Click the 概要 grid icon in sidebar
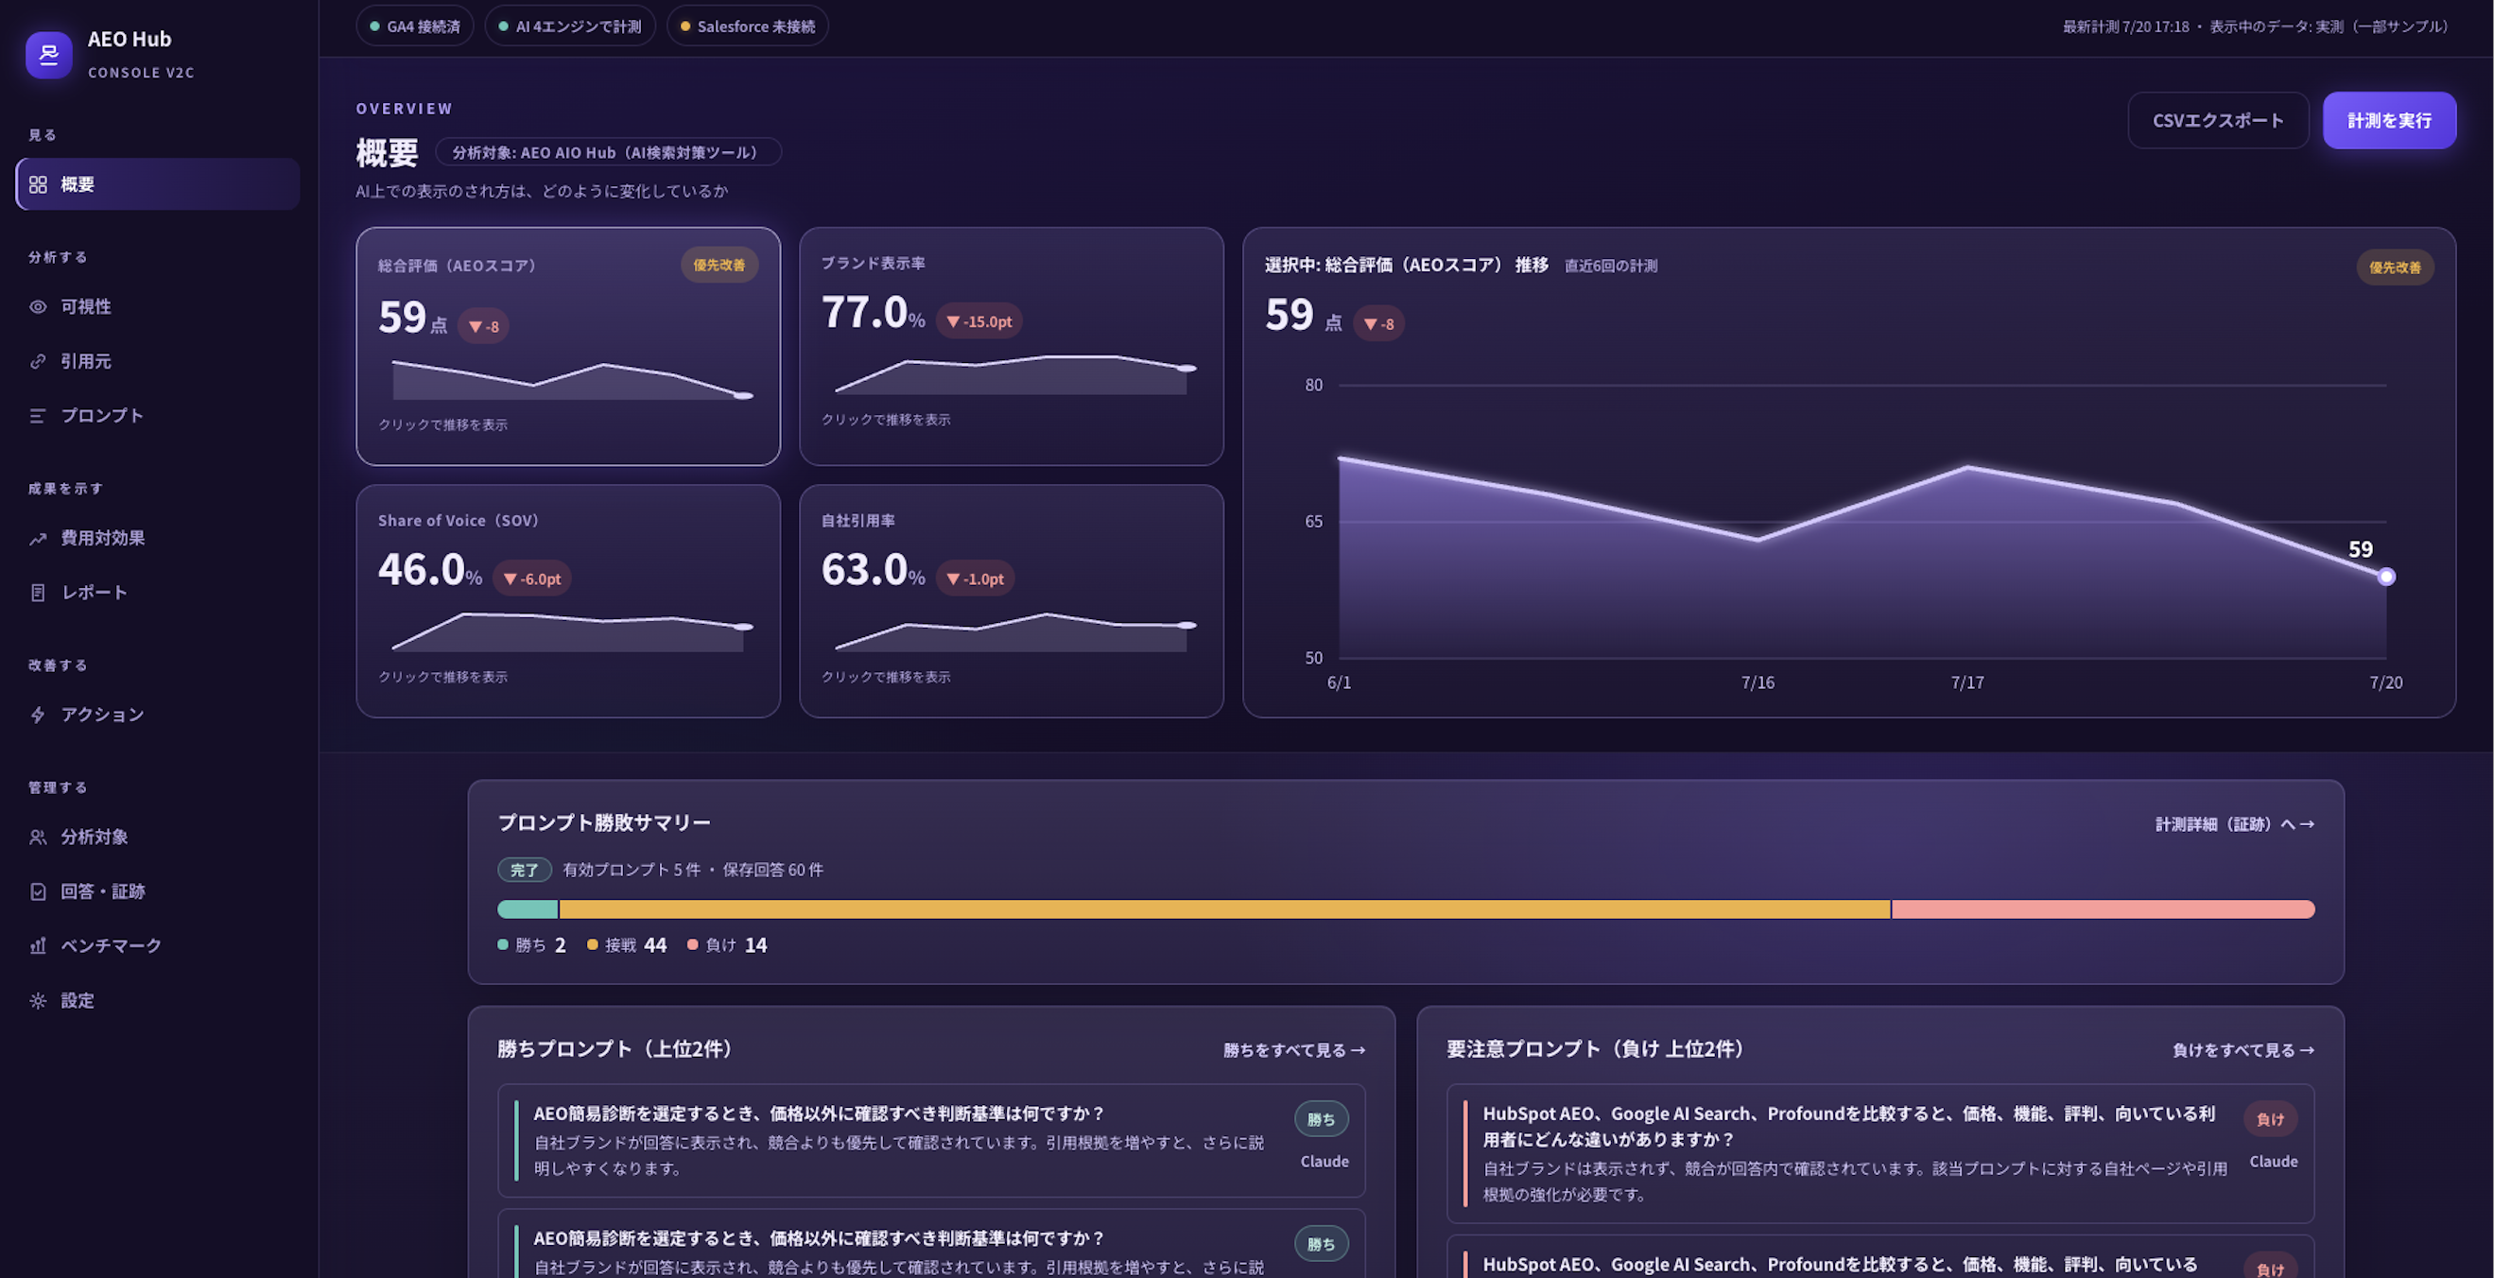 click(38, 184)
